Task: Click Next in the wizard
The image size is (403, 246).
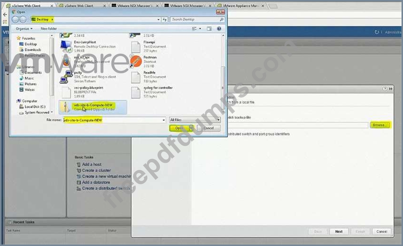Action: tap(339, 232)
